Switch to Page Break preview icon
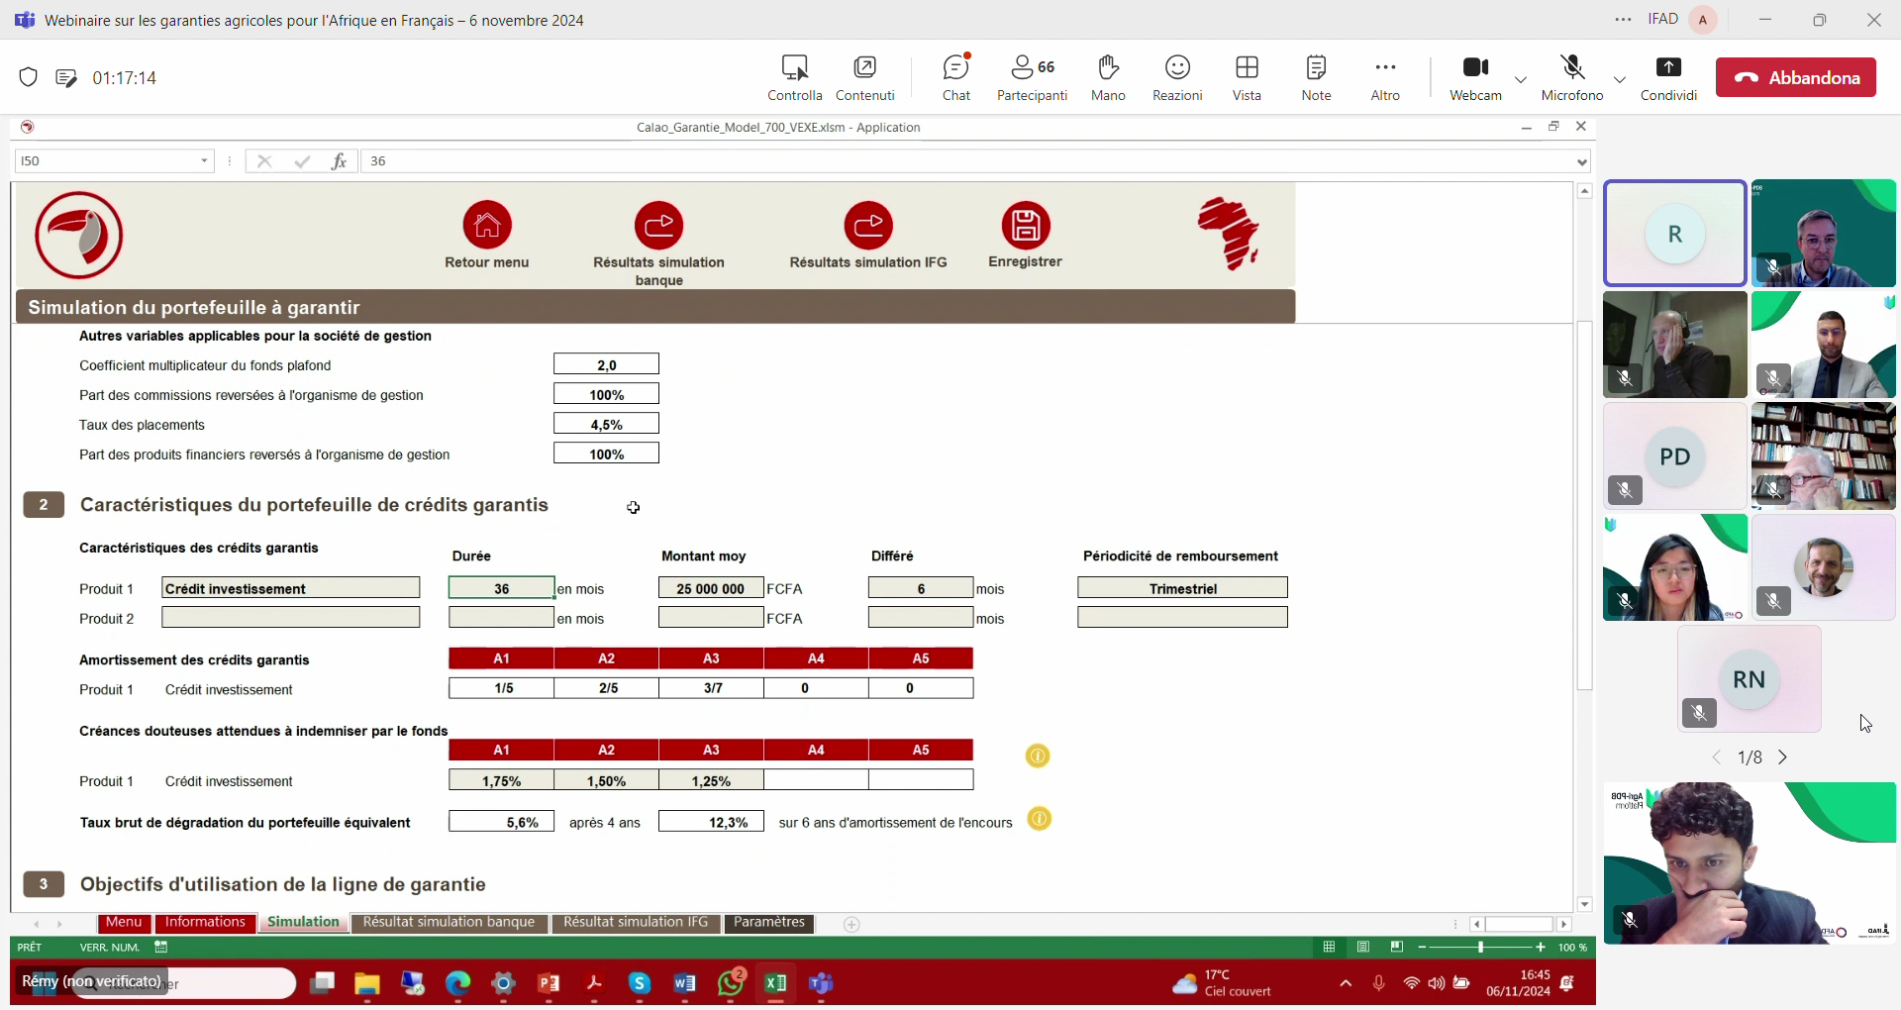1901x1010 pixels. pyautogui.click(x=1397, y=948)
